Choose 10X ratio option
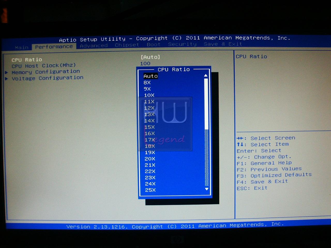 pos(149,95)
